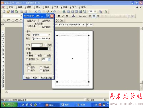Click the Save disk icon
Viewport: 143px width, 108px height.
click(12, 11)
